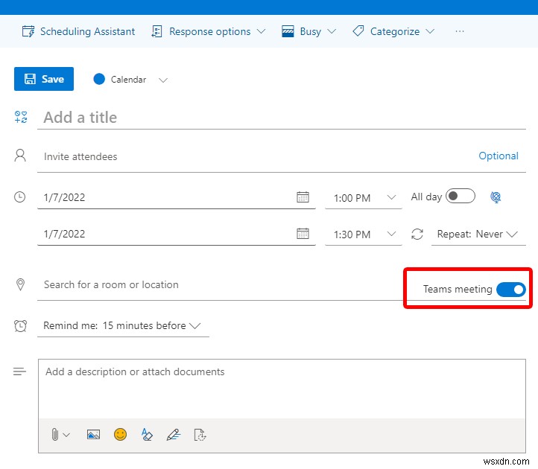Open the emoji smiley picker

coord(120,435)
